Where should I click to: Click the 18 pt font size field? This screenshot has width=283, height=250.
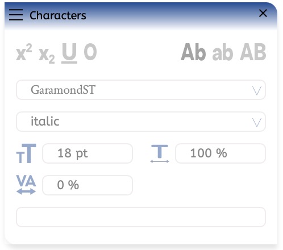tap(88, 153)
